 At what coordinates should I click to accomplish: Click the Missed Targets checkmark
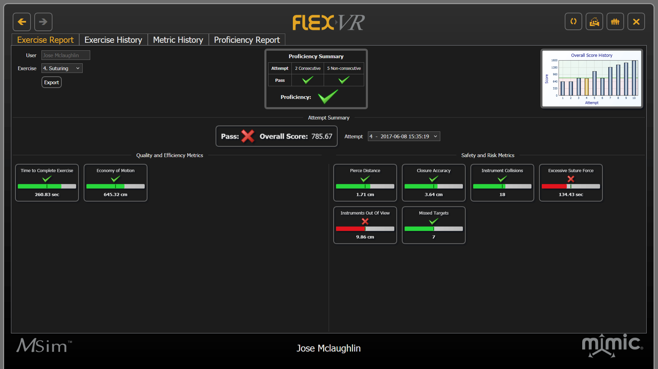[x=434, y=221]
